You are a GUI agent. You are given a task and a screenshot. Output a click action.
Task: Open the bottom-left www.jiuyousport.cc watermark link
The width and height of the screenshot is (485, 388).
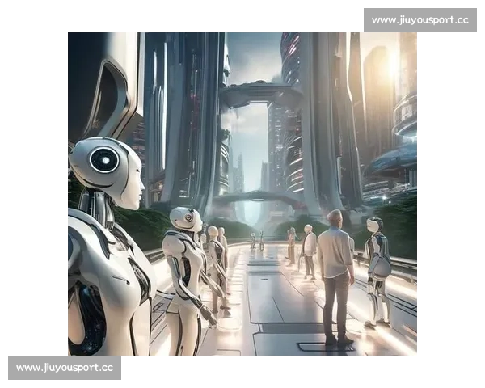[65, 369]
